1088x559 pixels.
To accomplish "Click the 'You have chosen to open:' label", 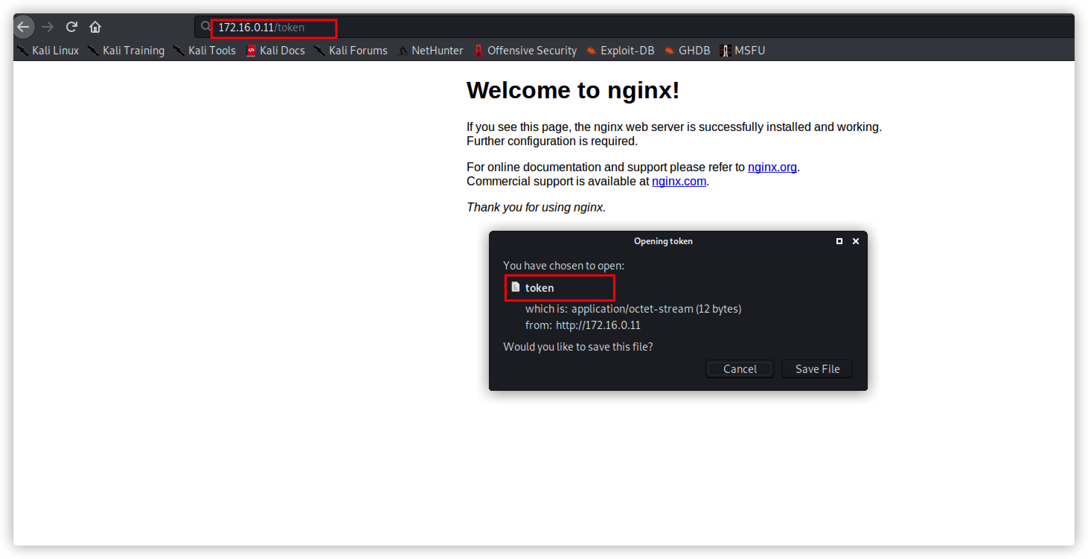I will (x=563, y=265).
